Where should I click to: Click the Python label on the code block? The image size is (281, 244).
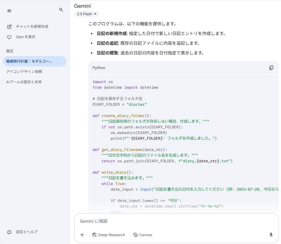99,68
